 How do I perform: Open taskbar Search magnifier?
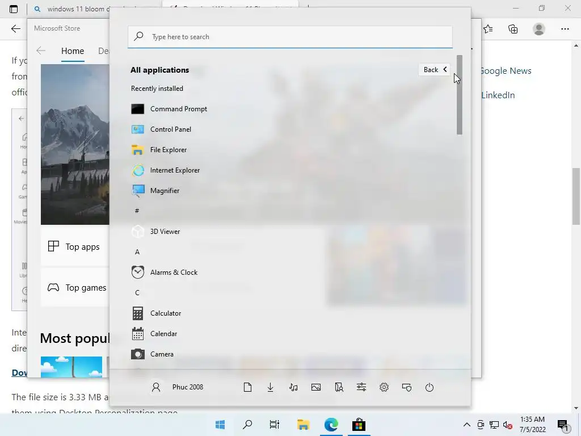click(x=247, y=425)
